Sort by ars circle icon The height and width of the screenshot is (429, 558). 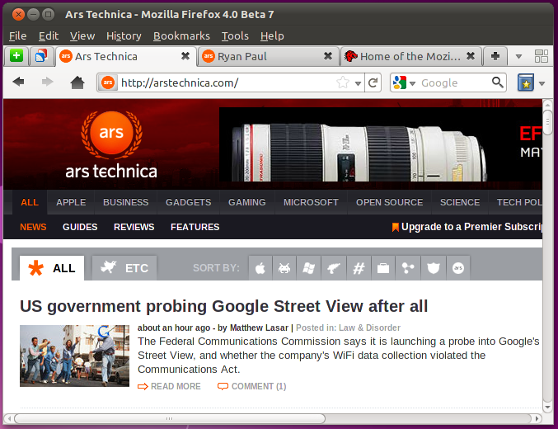pyautogui.click(x=458, y=268)
